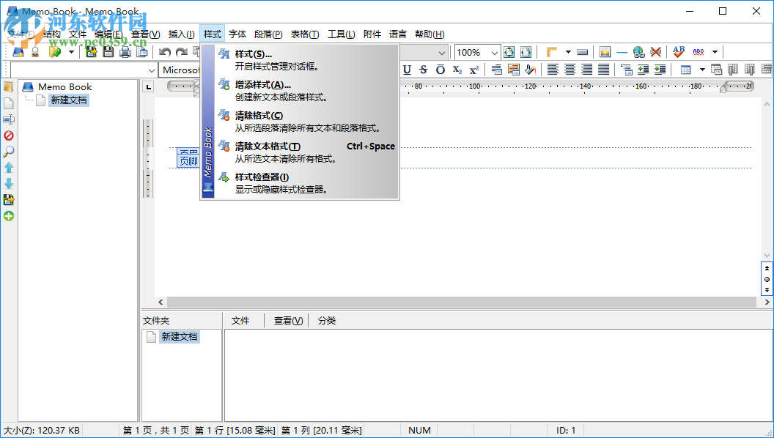Click the printer icon
774x438 pixels.
coord(125,52)
